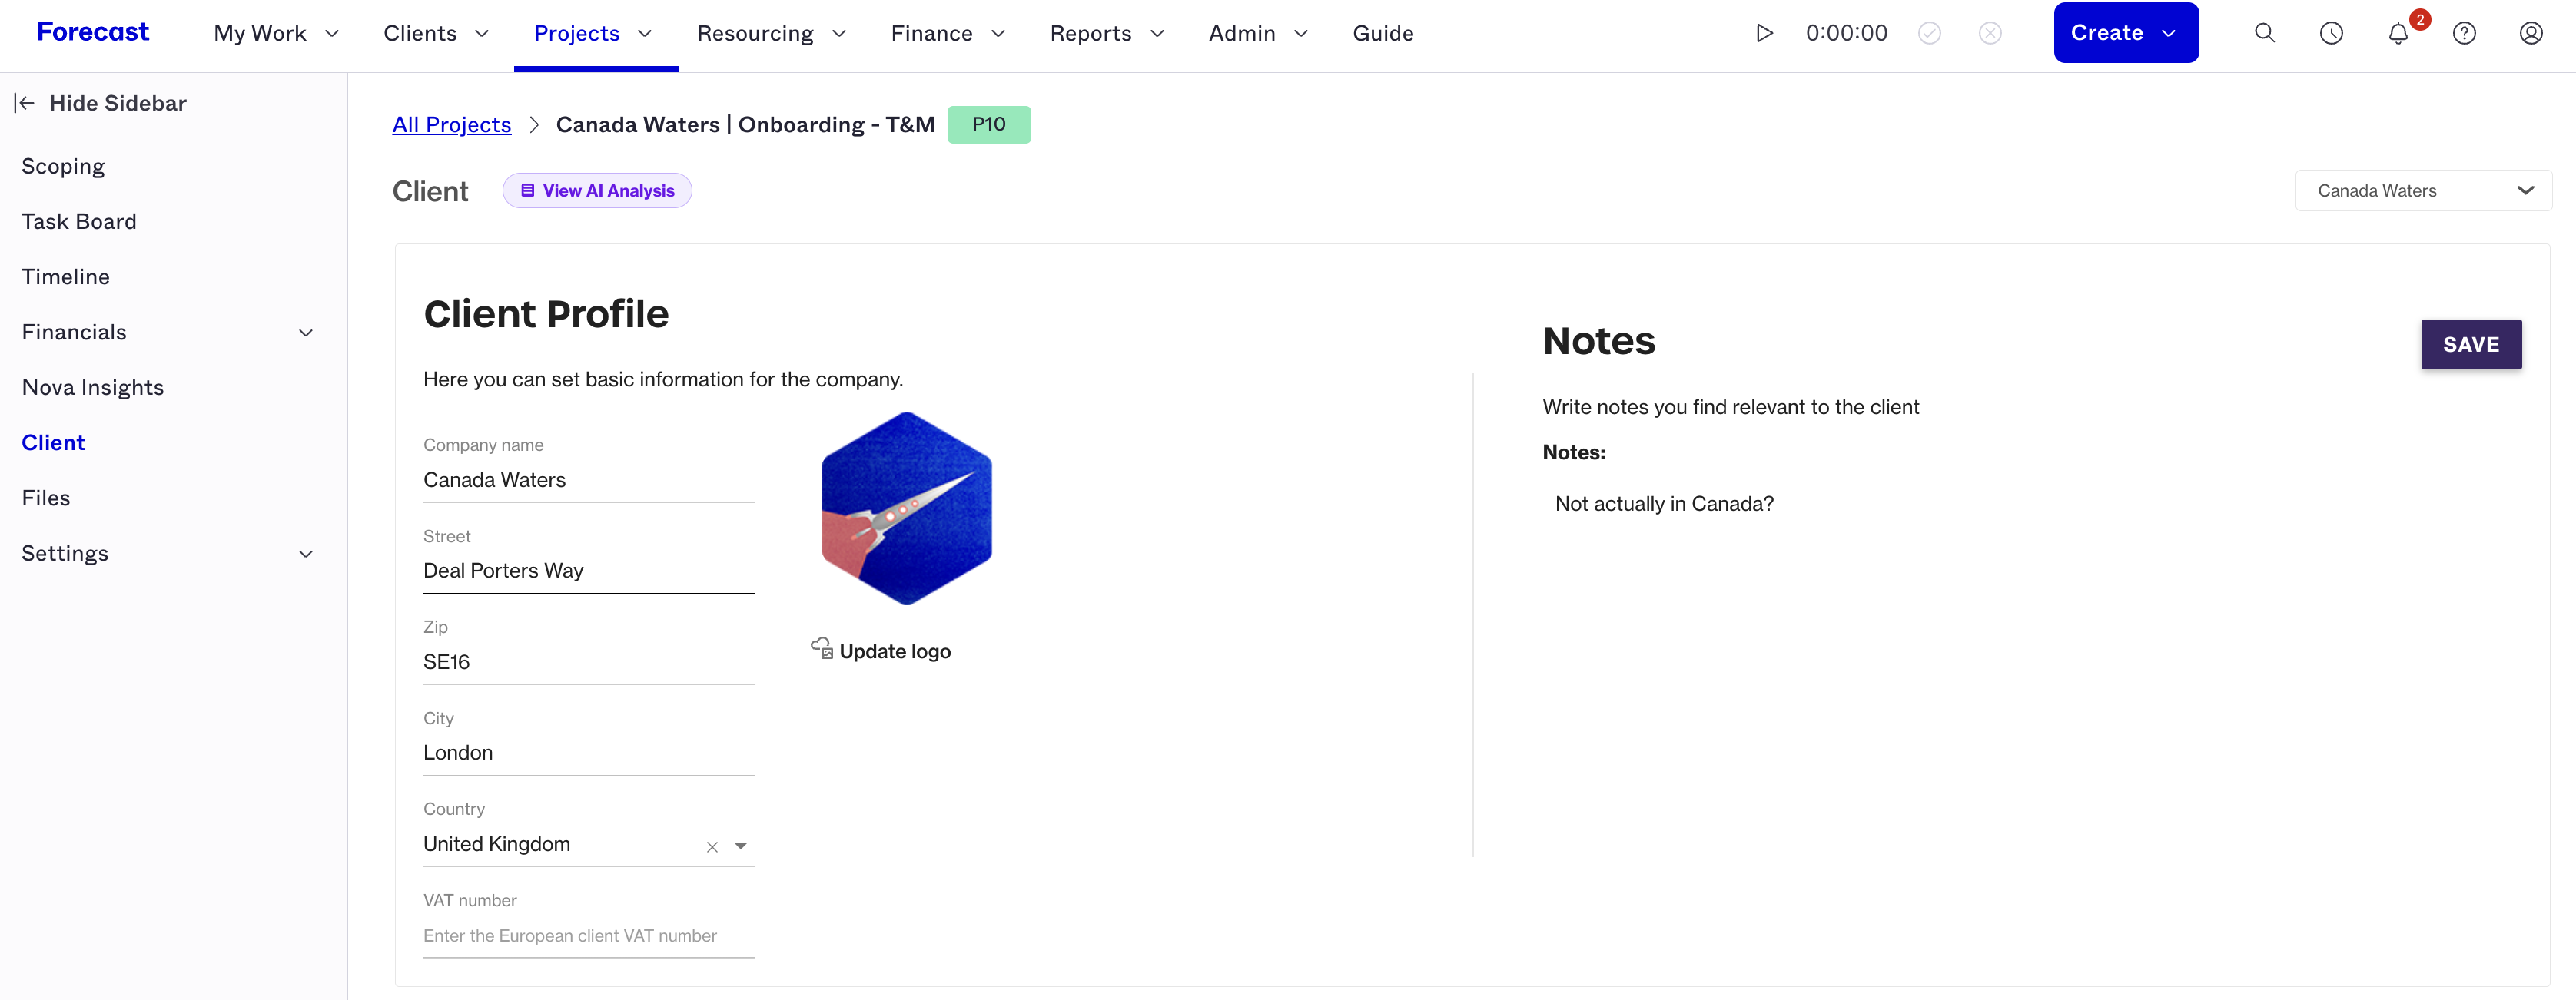
Task: Open the Finance menu
Action: 948,33
